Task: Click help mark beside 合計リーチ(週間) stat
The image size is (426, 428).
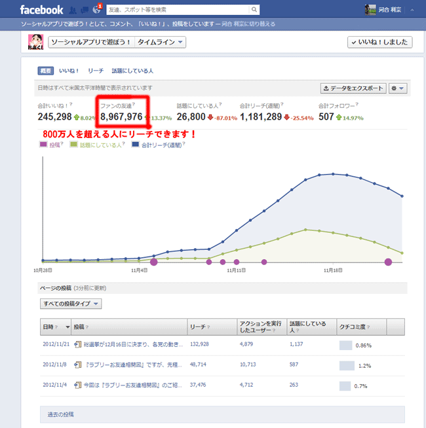Action: pos(282,104)
